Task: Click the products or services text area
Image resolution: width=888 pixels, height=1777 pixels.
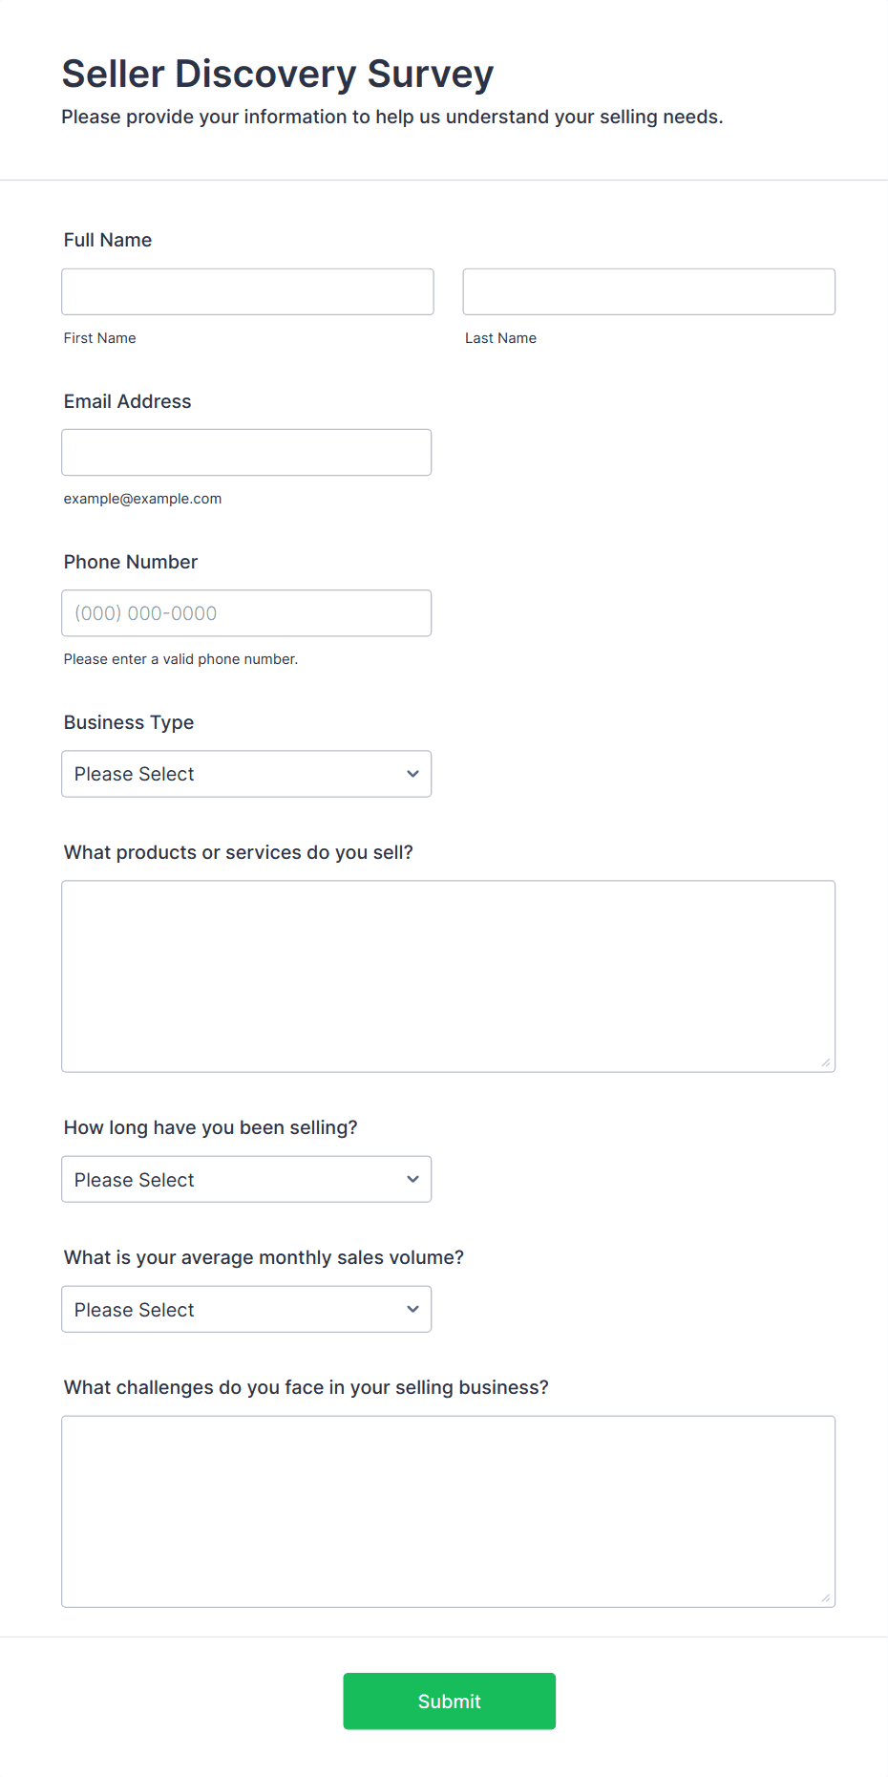Action: [448, 975]
